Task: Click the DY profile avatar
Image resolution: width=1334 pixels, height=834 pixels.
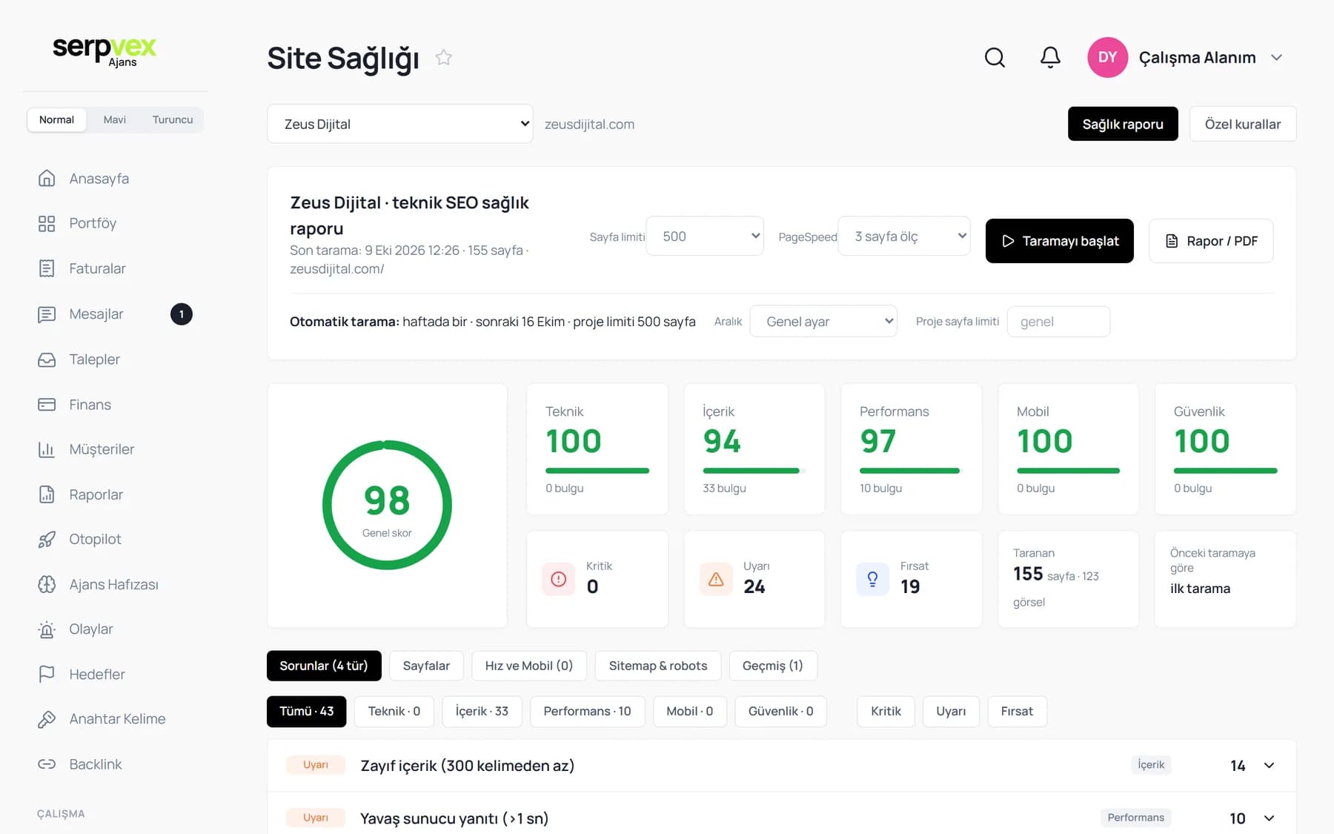Action: click(1107, 57)
